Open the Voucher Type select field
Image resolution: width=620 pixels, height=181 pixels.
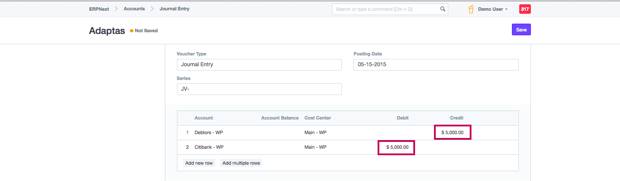(259, 64)
